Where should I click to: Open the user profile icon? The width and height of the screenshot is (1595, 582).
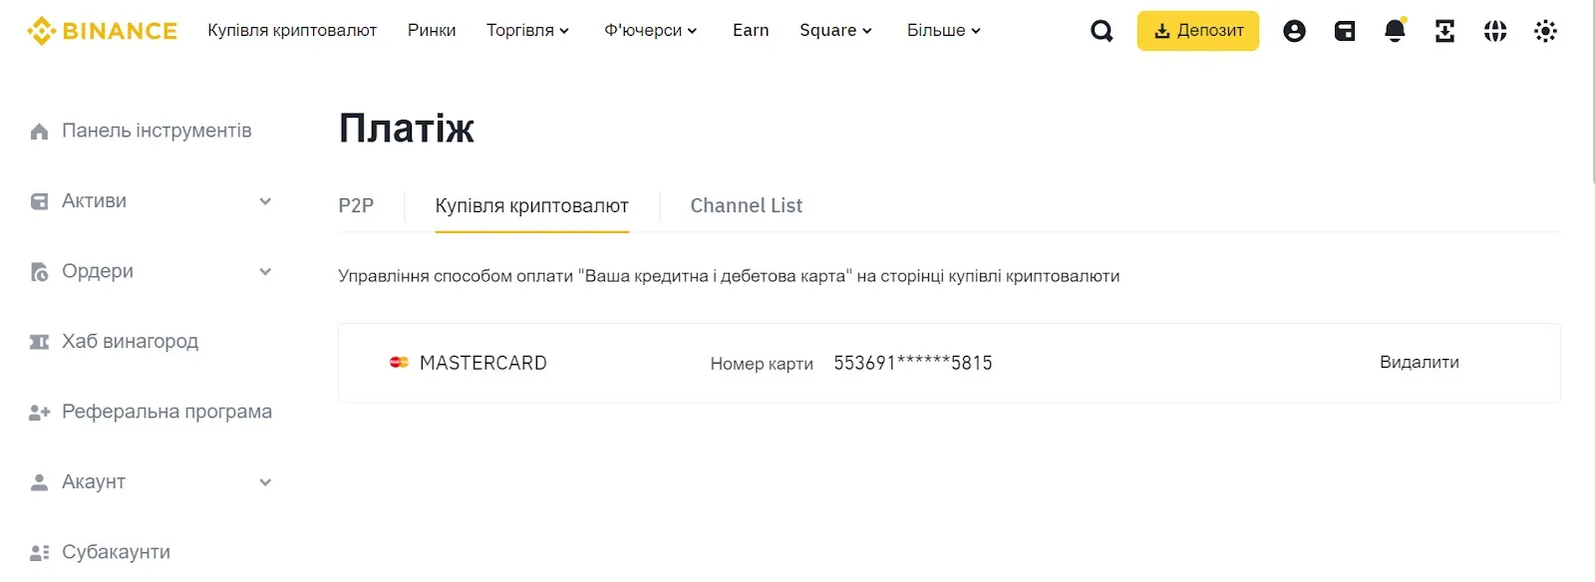(1294, 31)
